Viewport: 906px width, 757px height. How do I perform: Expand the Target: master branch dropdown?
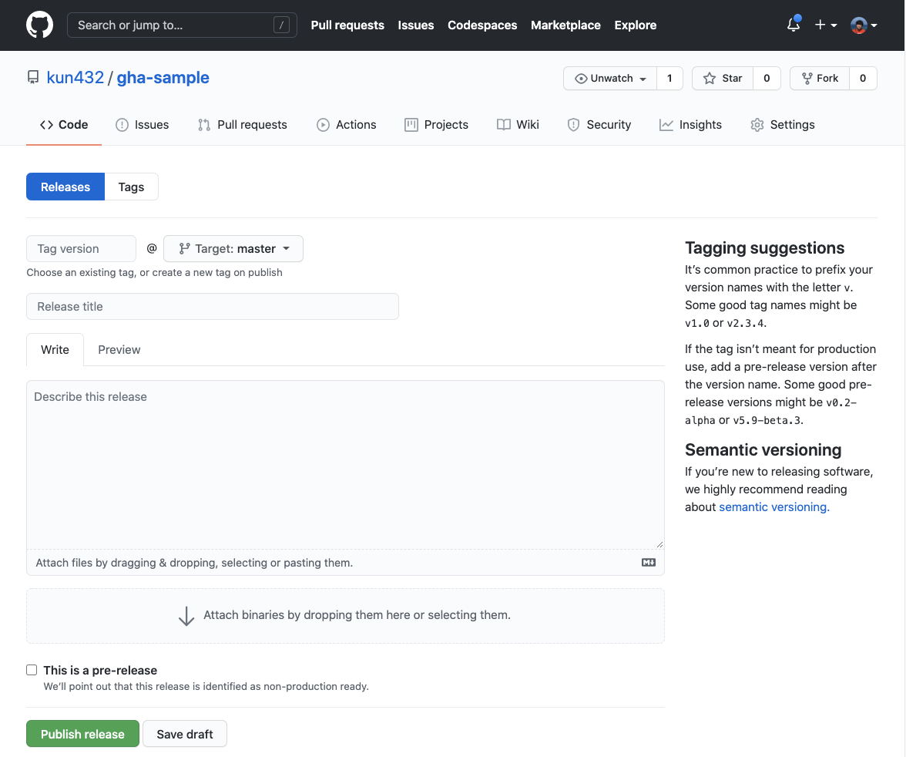pos(233,249)
